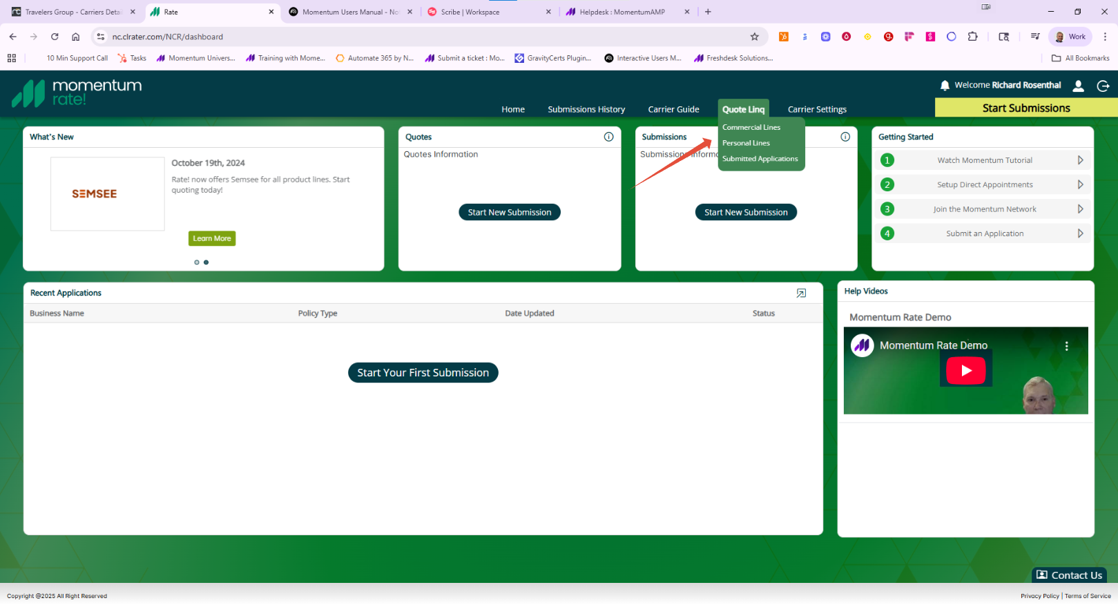Click the site information icon in address bar
This screenshot has height=605, width=1118.
pos(101,37)
